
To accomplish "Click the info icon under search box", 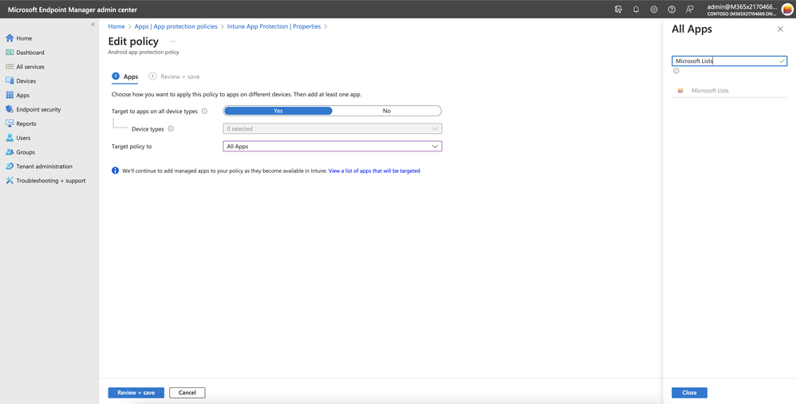I will 676,71.
